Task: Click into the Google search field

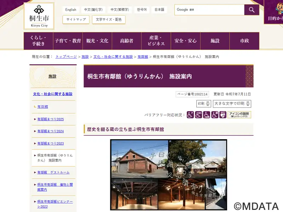Action: [209, 10]
